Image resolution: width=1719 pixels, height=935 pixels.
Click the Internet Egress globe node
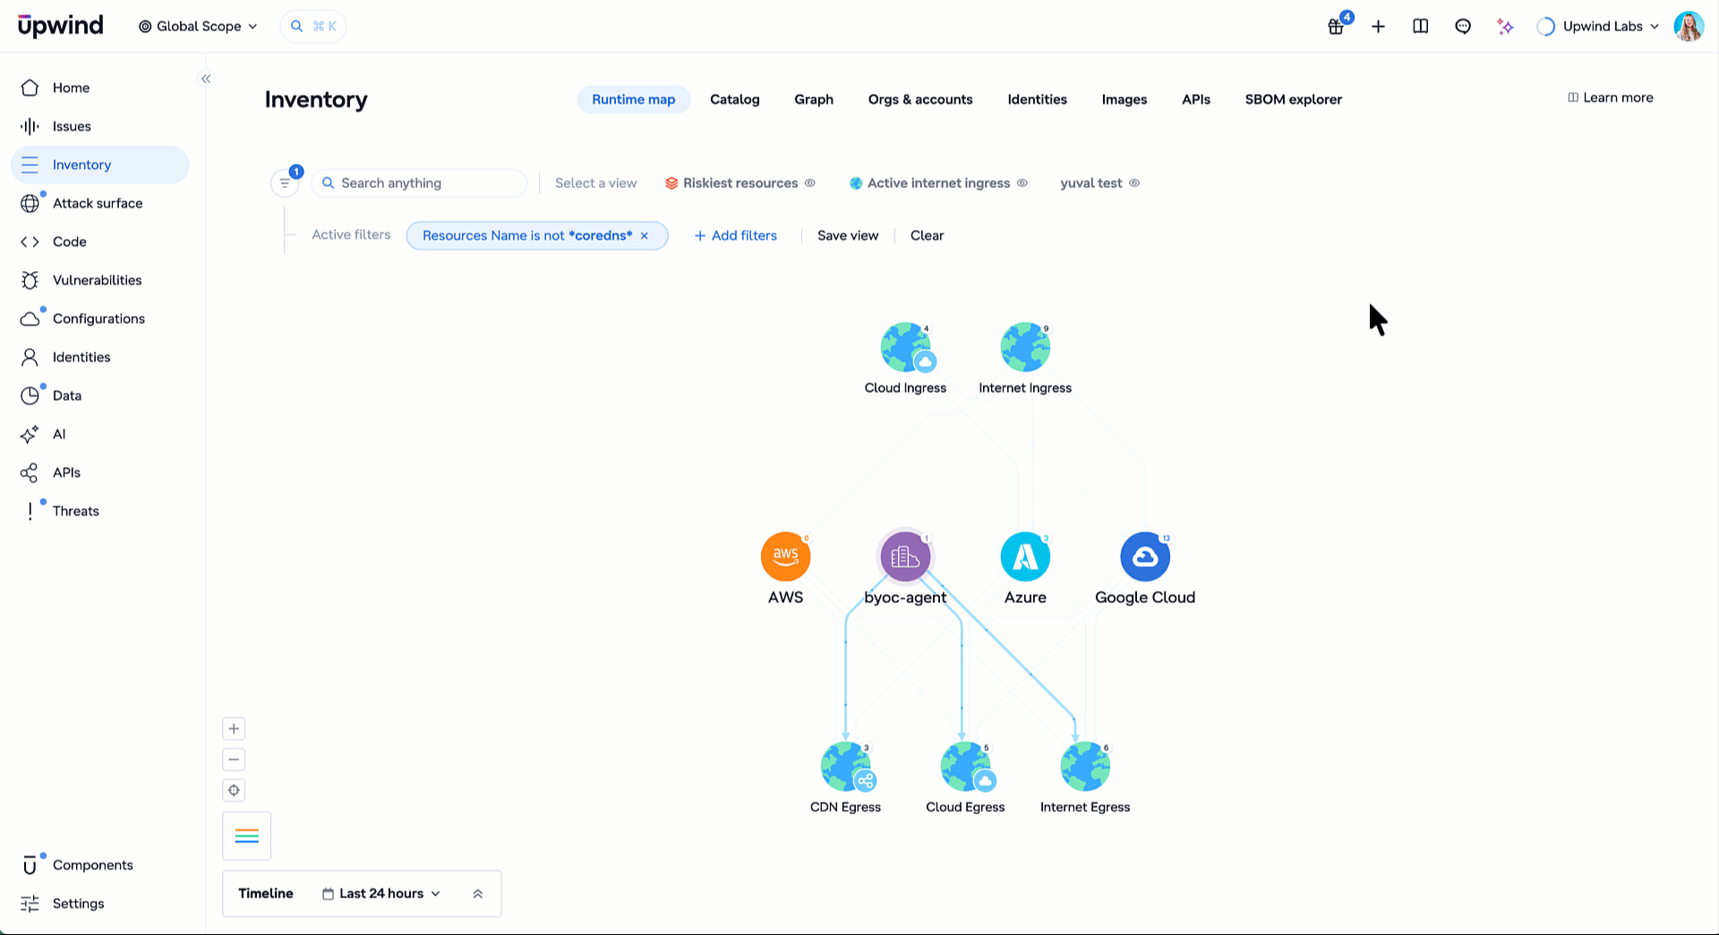coord(1085,766)
